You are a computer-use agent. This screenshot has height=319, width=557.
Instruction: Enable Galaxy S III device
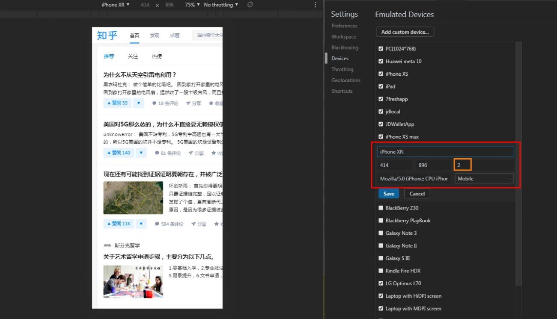click(381, 258)
